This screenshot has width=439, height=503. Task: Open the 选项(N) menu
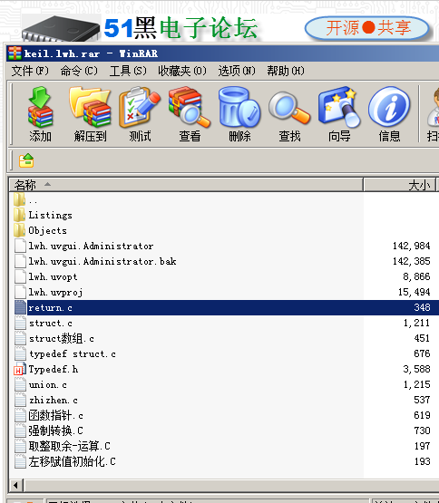pos(237,71)
